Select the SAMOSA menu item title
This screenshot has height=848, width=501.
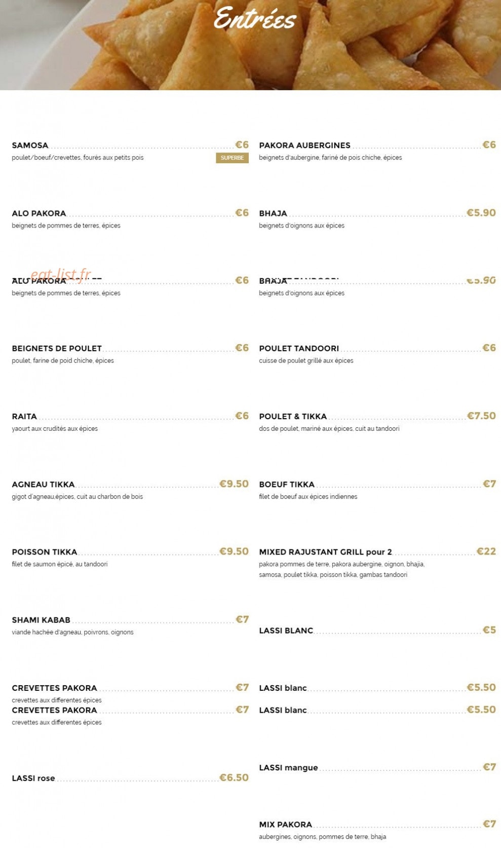tap(30, 145)
